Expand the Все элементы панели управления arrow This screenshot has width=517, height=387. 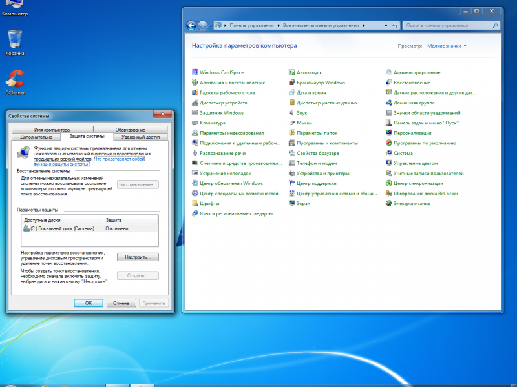364,25
